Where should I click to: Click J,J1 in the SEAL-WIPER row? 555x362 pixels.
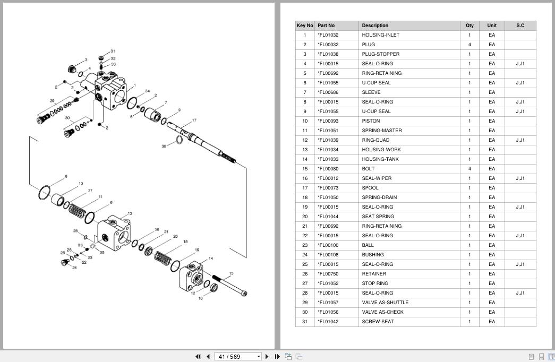520,178
